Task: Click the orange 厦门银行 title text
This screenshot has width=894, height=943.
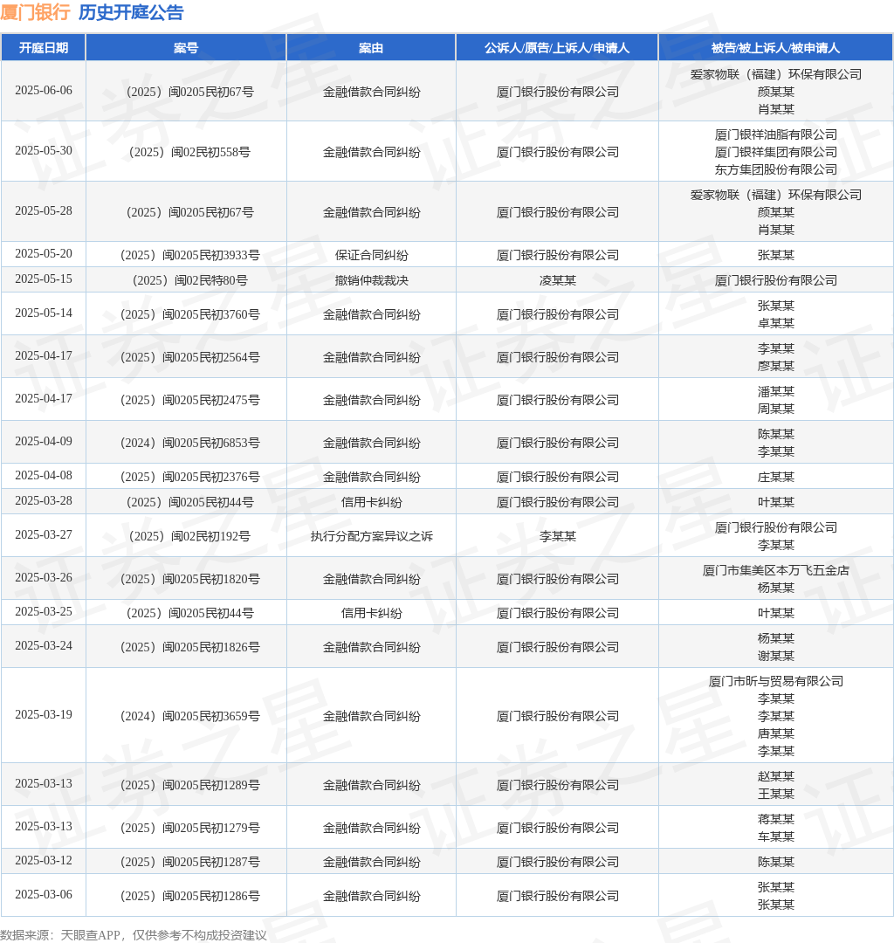Action: (x=36, y=12)
